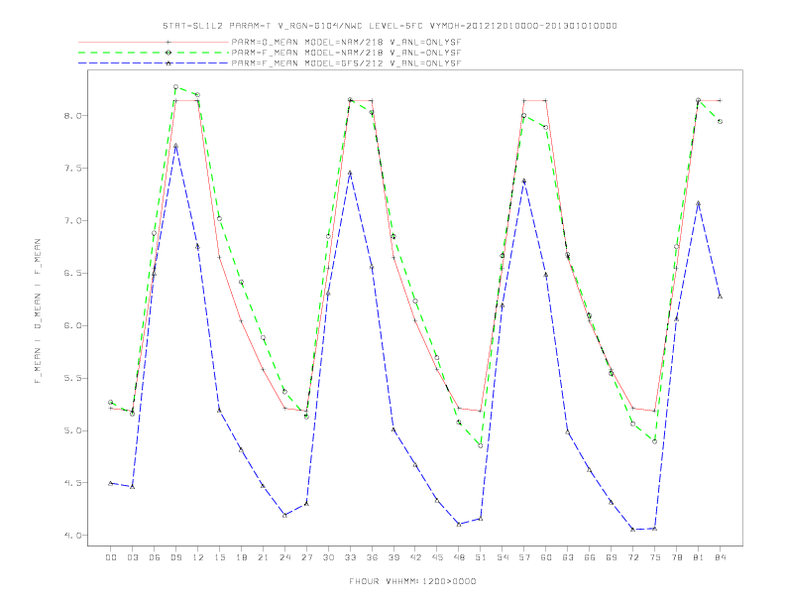Image resolution: width=785 pixels, height=607 pixels.
Task: Click green NAM circle point at hour 75
Action: point(655,441)
